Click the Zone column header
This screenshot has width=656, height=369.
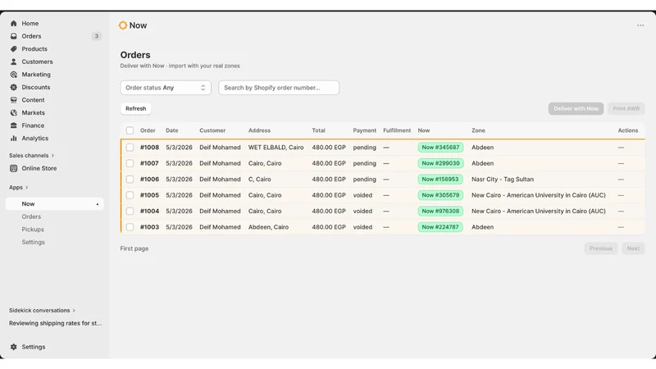tap(478, 130)
